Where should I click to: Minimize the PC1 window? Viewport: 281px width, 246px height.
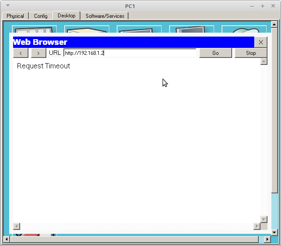(252, 7)
